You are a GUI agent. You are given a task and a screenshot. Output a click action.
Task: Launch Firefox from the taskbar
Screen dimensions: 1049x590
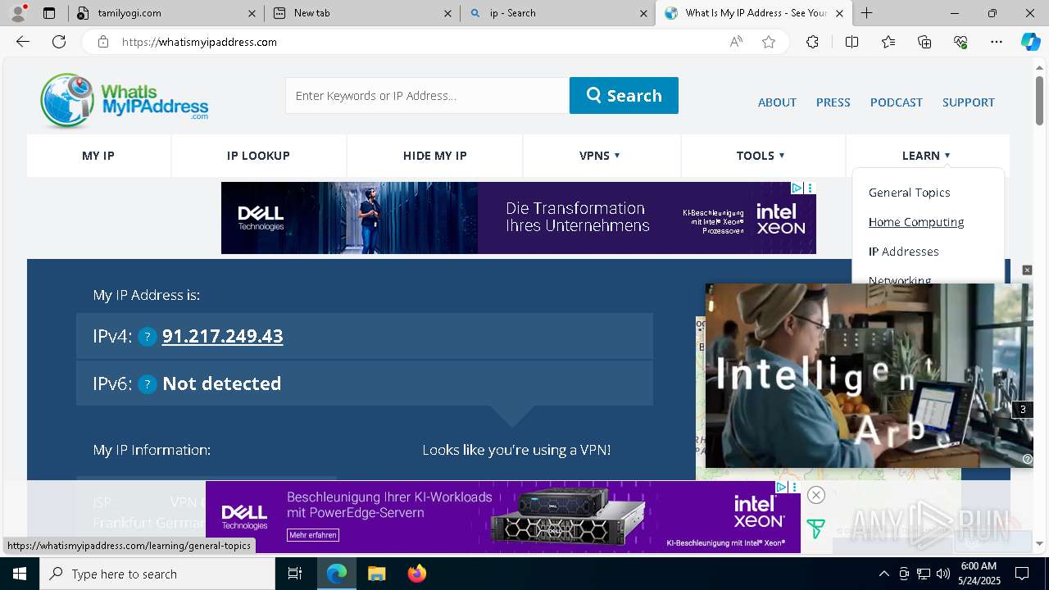coord(417,574)
